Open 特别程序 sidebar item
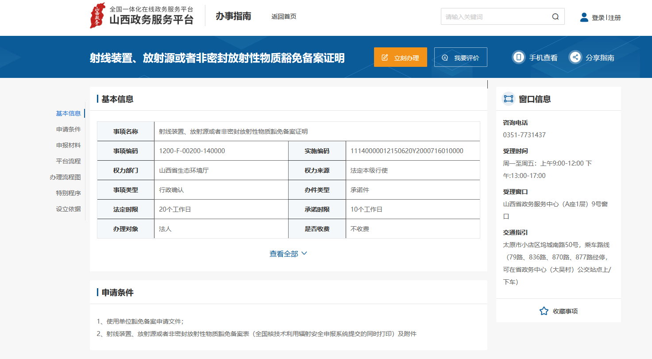 pos(68,193)
